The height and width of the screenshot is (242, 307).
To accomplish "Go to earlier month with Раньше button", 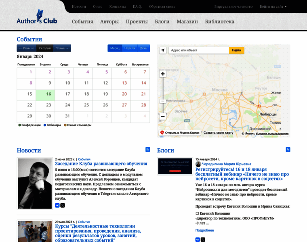I will pyautogui.click(x=26, y=48).
